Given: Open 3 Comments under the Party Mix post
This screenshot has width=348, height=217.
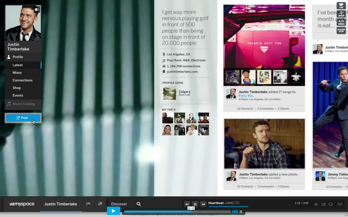Looking at the screenshot, I should [x=265, y=109].
